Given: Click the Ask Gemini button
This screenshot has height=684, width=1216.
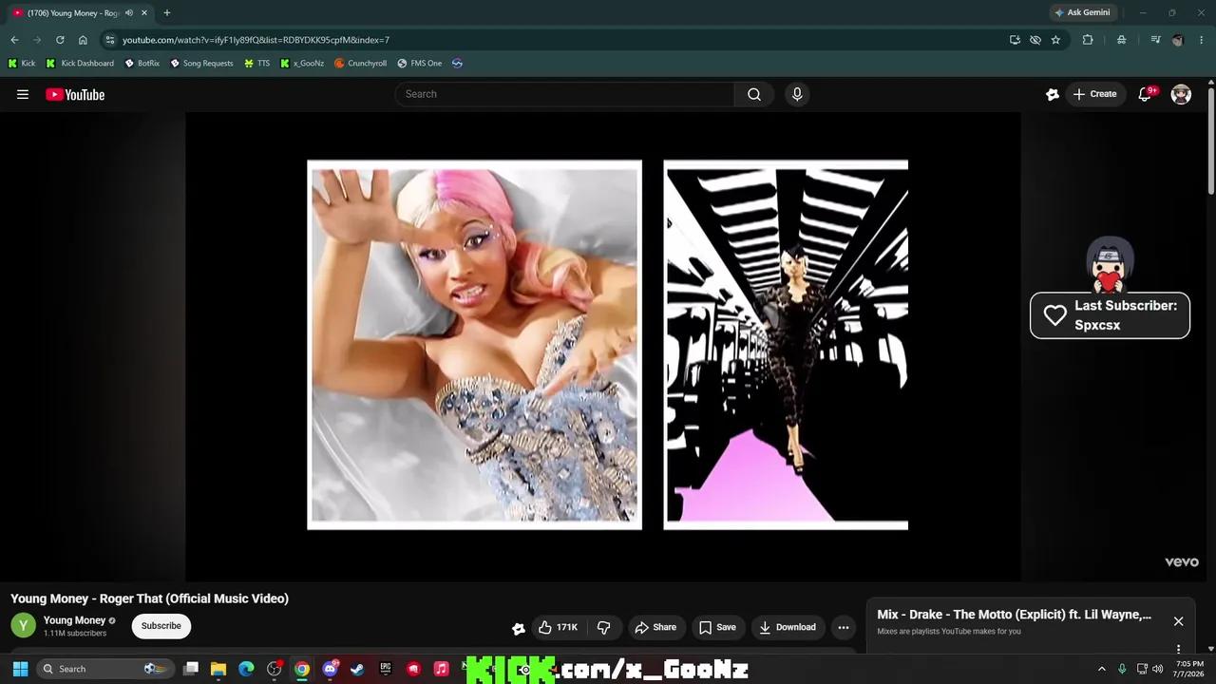Looking at the screenshot, I should [1081, 13].
